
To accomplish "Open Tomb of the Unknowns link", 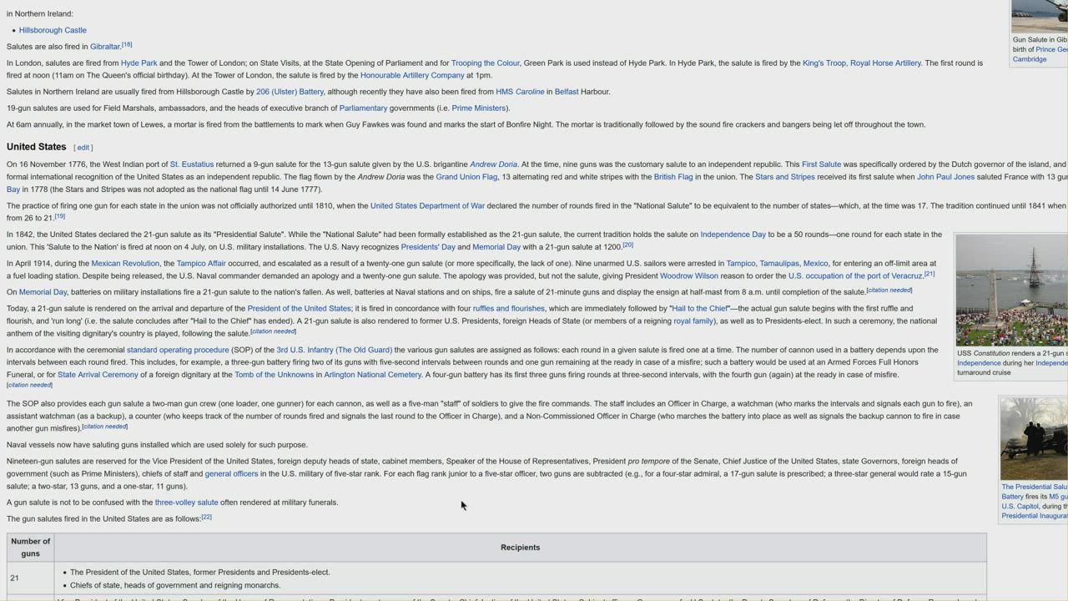I will click(x=274, y=375).
